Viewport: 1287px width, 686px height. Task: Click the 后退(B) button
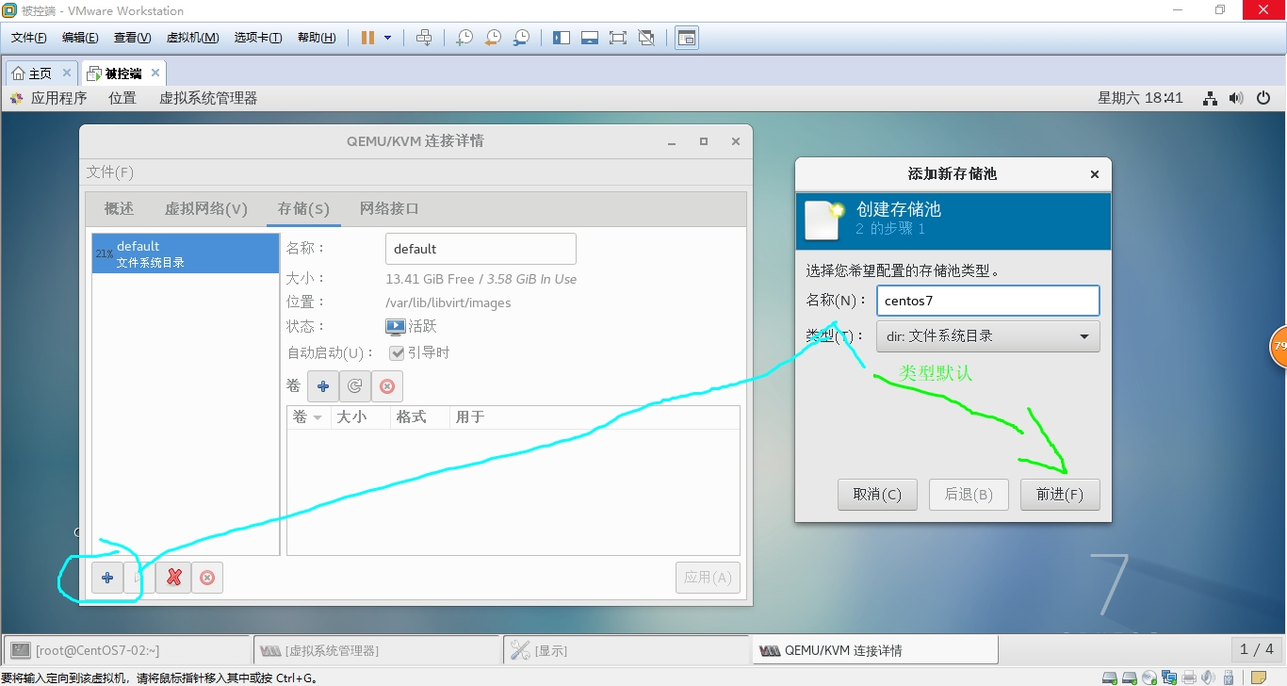(969, 495)
